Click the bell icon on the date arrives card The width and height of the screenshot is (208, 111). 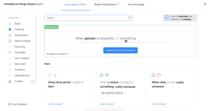[x=153, y=75]
